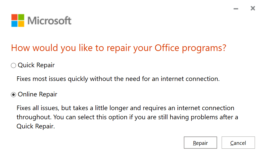259x153 pixels.
Task: Click the red square of Microsoft logo
Action: tap(14, 17)
